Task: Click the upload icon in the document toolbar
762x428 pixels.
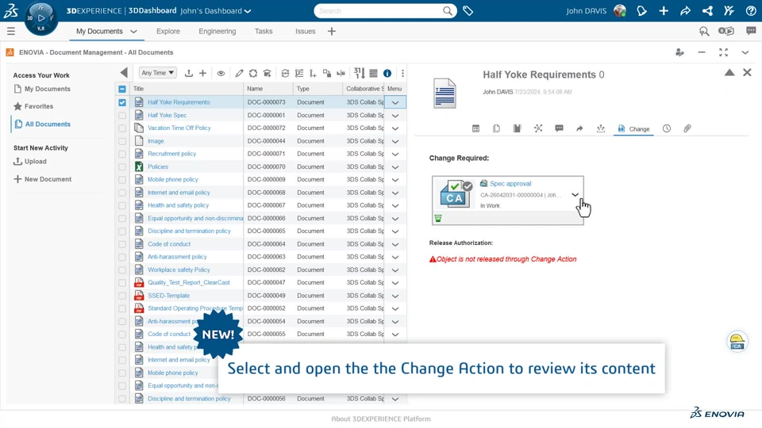Action: click(189, 73)
